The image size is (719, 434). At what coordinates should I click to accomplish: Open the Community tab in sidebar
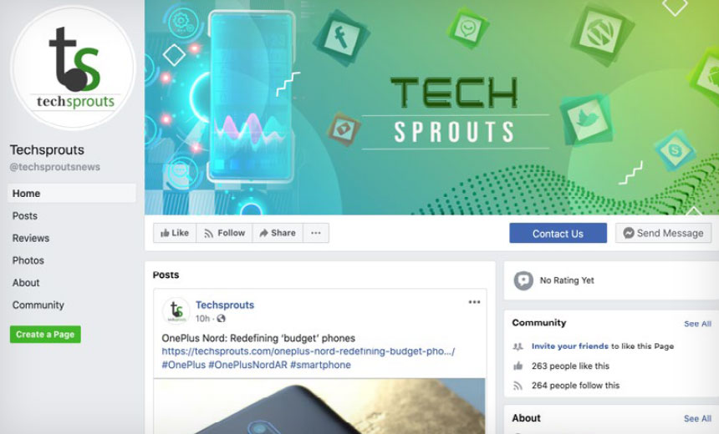[38, 305]
